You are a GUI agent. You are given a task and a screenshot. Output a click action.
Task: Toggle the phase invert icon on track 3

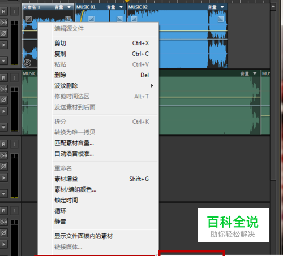3,166
